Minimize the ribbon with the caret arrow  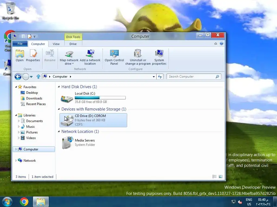tap(216, 44)
